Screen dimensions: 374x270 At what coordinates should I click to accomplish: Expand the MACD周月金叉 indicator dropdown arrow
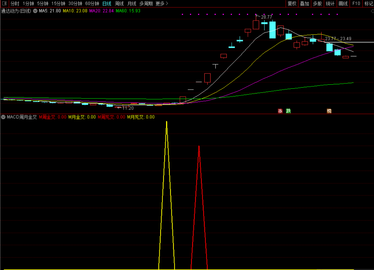point(3,117)
